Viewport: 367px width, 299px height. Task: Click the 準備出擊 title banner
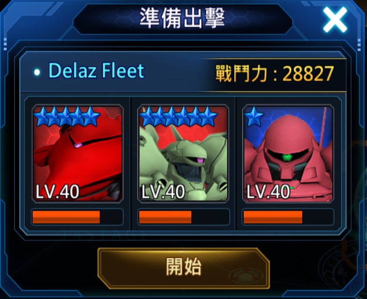coord(183,18)
